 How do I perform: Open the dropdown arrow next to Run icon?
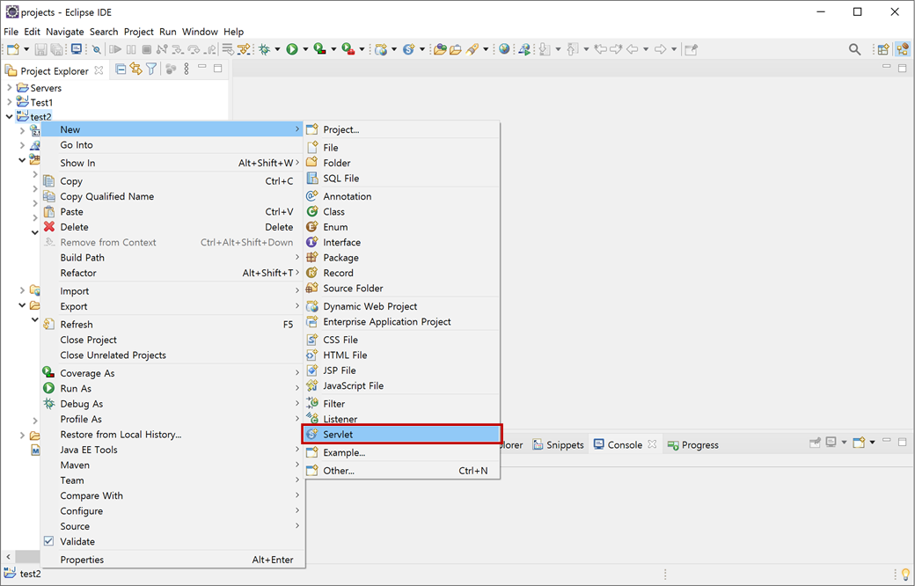point(305,49)
